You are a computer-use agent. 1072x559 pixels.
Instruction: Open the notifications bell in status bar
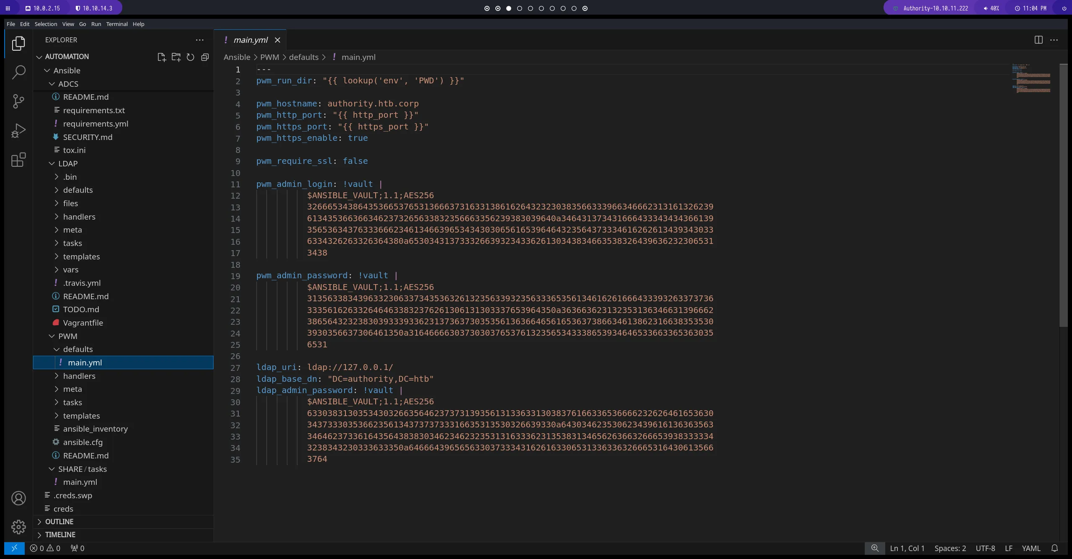1055,548
